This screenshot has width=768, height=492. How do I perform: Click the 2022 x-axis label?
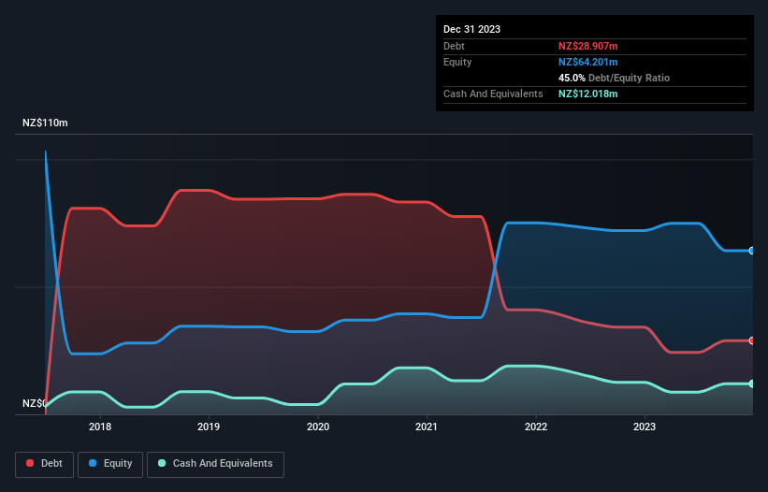tap(536, 427)
